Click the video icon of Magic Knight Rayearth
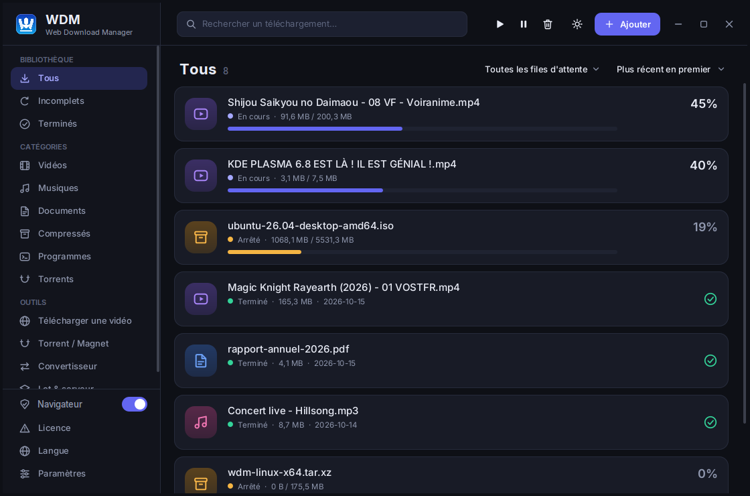Viewport: 750px width, 496px height. [x=201, y=299]
